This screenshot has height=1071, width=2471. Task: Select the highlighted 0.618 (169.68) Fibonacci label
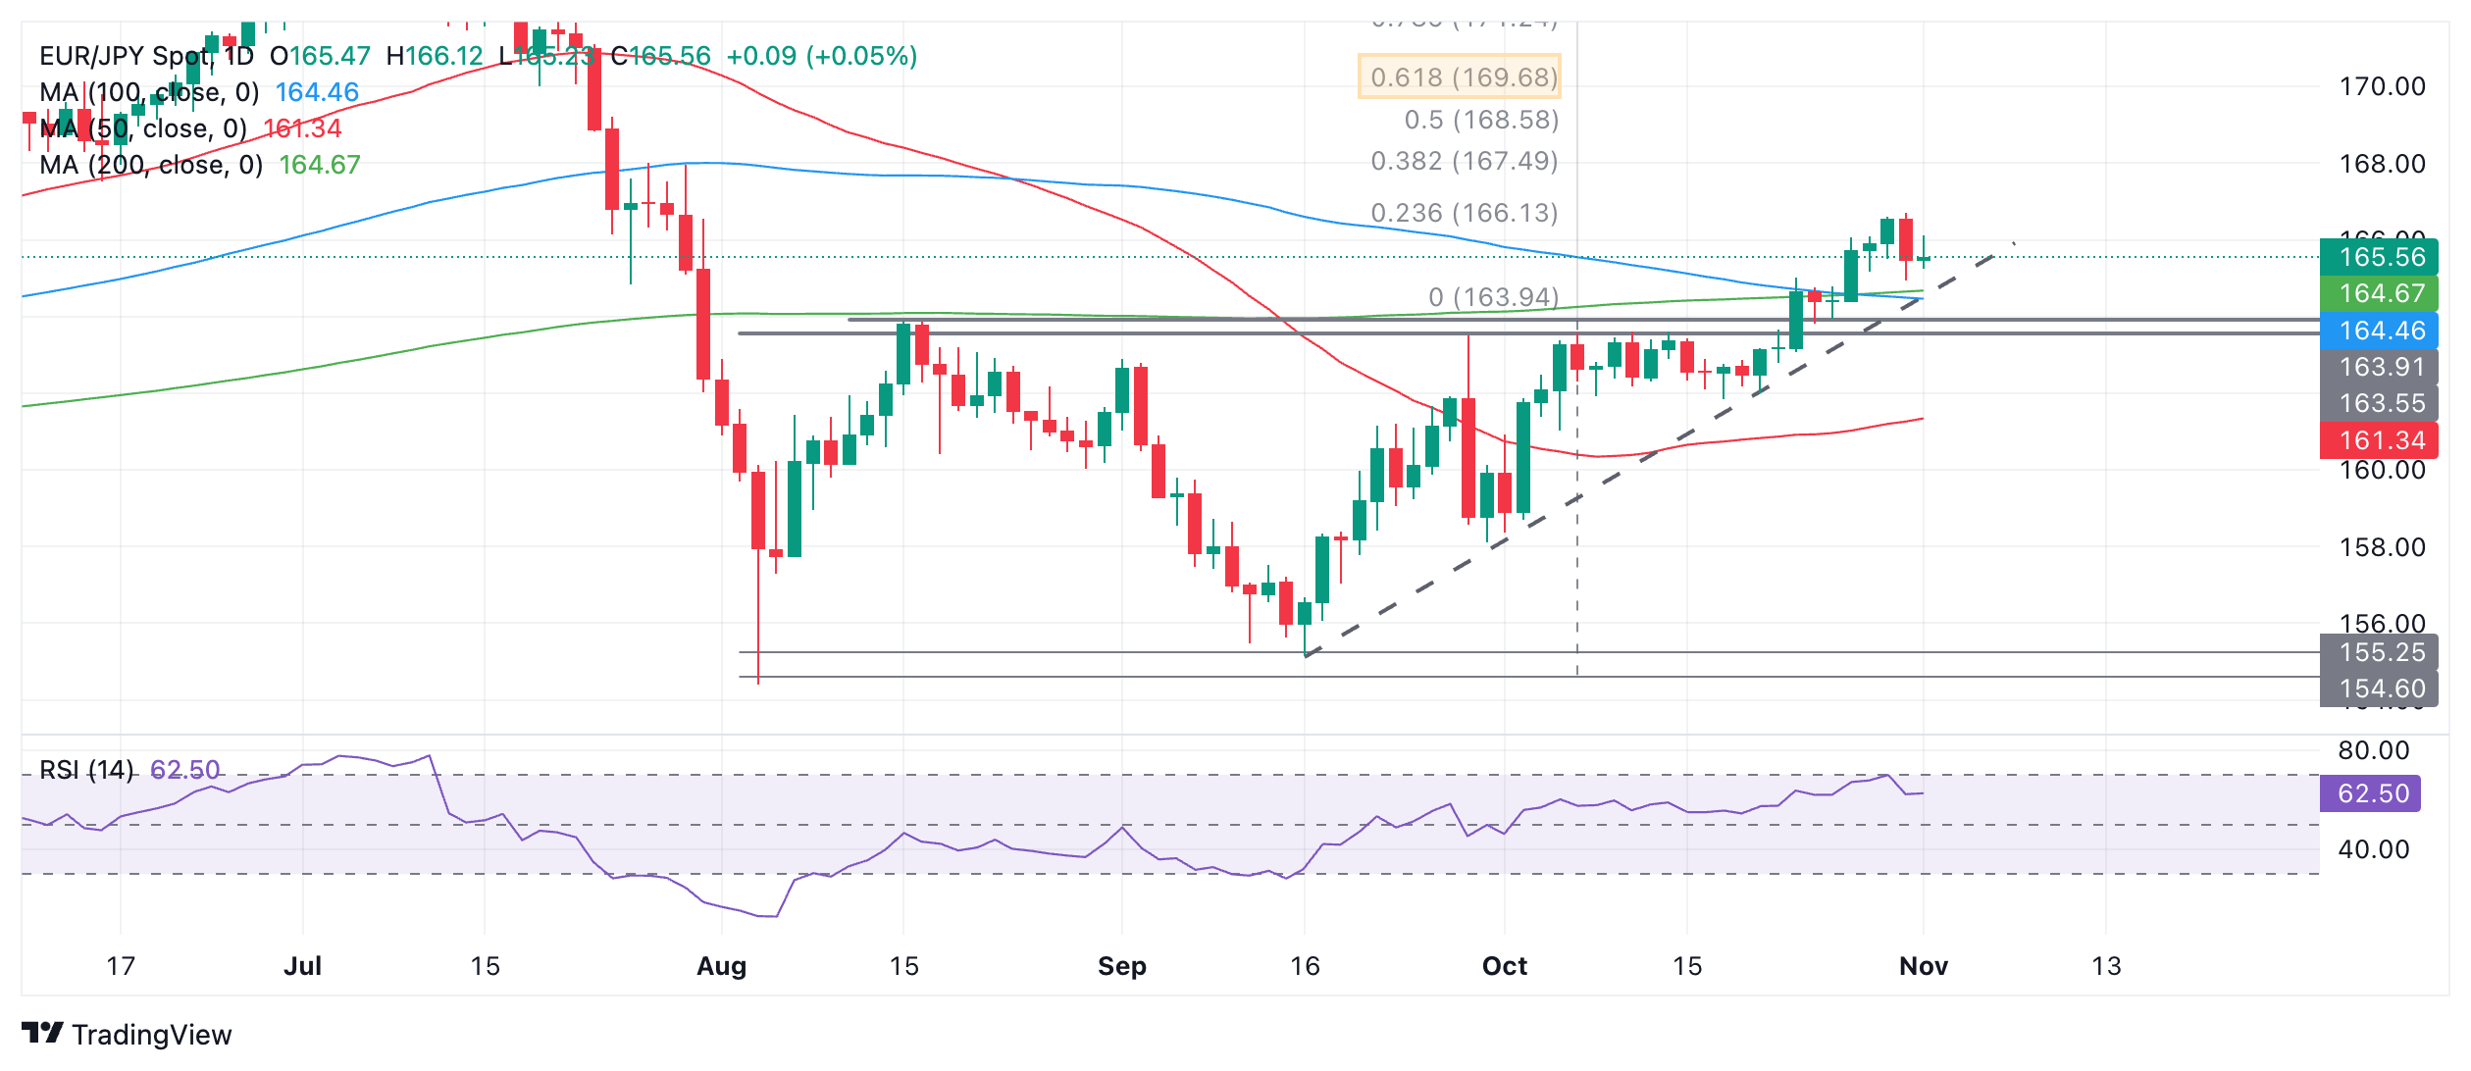(x=1460, y=76)
